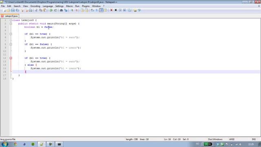This screenshot has width=261, height=147.
Task: Open the Command Prompt taskbar button
Action: click(x=59, y=144)
